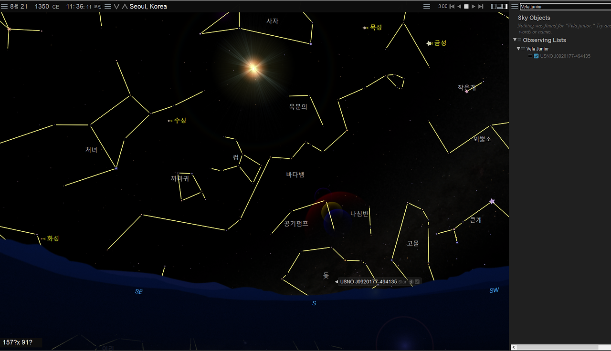Click the CE era indicator

(x=56, y=7)
